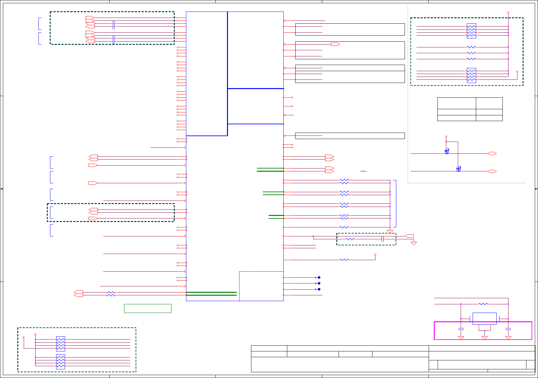Viewport: 538px width, 378px height.
Task: Select the resistor inside the small dashed box
Action: [x=350, y=239]
